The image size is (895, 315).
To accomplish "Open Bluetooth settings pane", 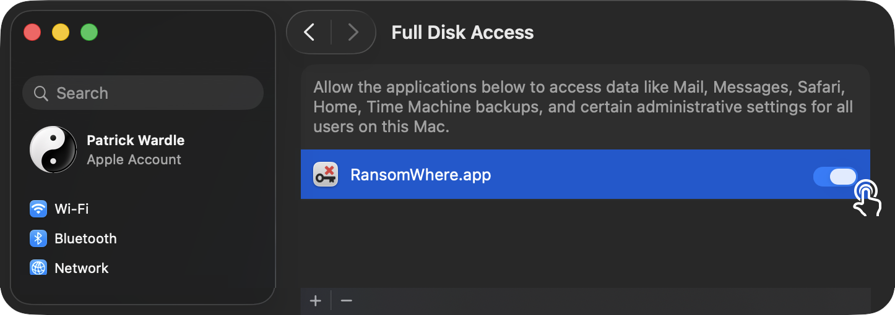I will (85, 238).
